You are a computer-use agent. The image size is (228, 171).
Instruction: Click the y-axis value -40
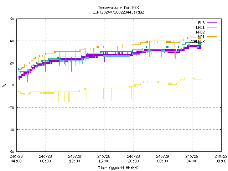pyautogui.click(x=11, y=130)
